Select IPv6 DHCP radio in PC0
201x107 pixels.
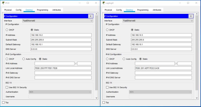click(7, 59)
